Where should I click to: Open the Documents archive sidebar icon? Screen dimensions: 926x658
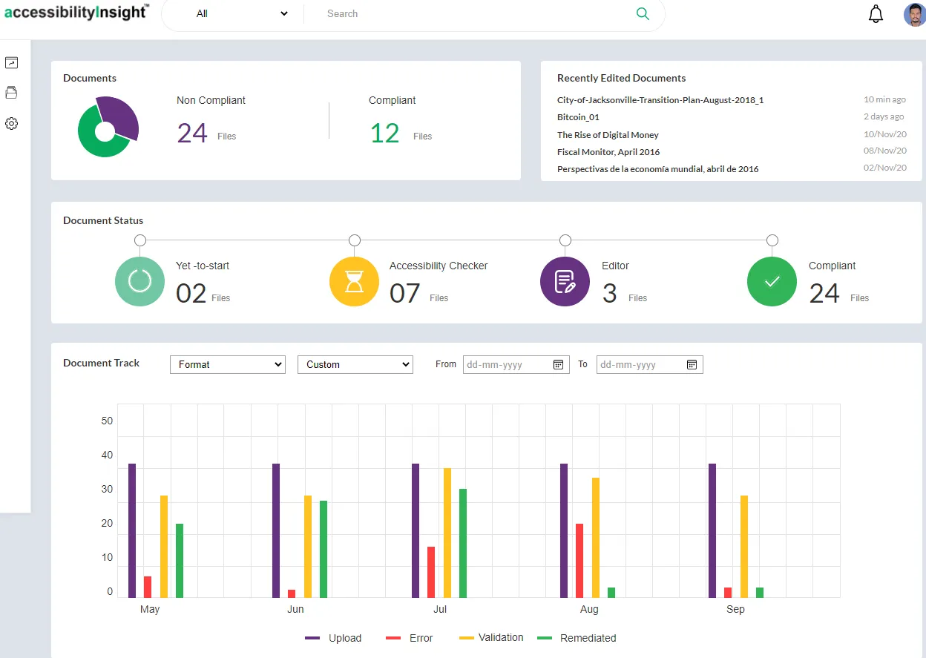pyautogui.click(x=11, y=93)
